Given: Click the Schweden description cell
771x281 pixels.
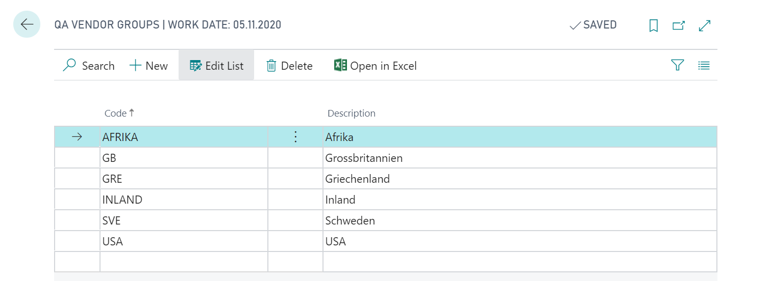Looking at the screenshot, I should (520, 220).
